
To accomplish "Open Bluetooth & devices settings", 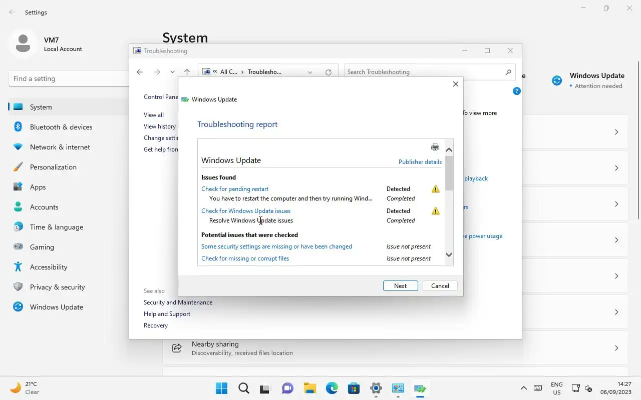I will pyautogui.click(x=68, y=127).
